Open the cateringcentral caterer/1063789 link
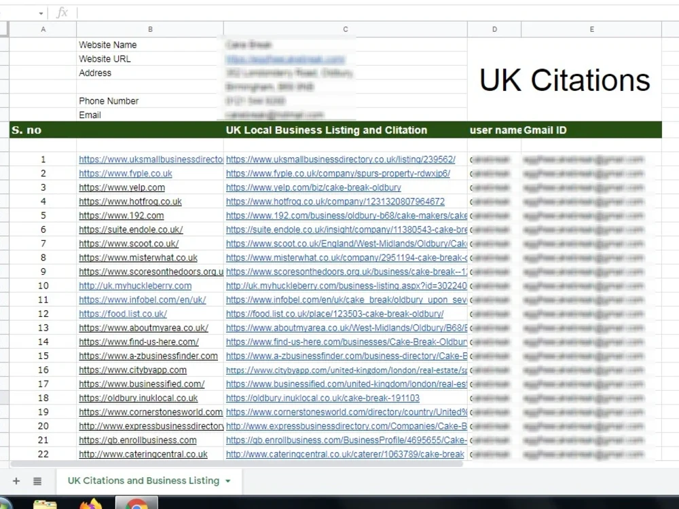Image resolution: width=679 pixels, height=509 pixels. pos(345,454)
